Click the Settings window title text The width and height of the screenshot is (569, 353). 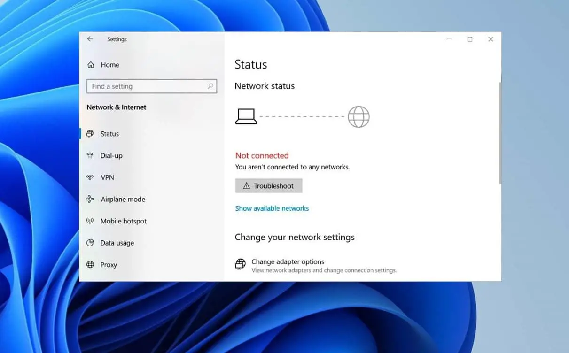click(117, 39)
